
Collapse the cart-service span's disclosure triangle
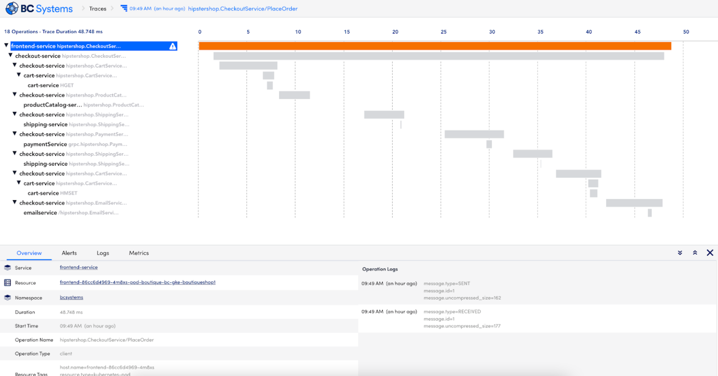tap(19, 75)
